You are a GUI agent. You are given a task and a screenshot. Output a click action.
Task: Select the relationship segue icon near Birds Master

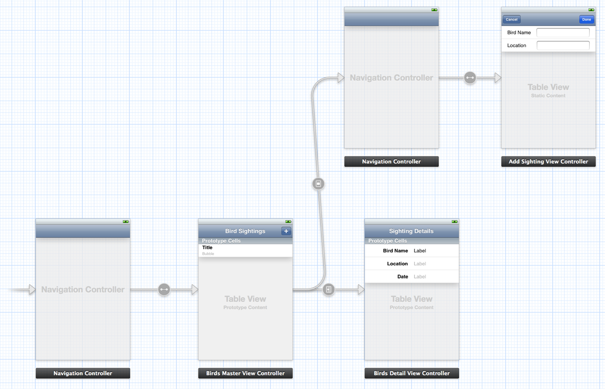point(164,290)
